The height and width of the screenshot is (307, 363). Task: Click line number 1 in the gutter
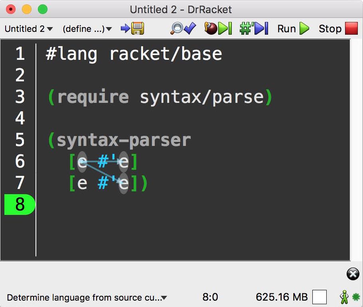click(x=20, y=54)
